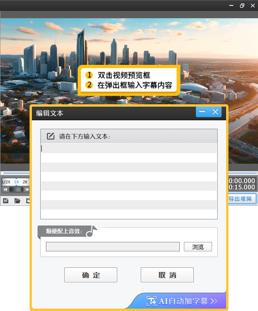Close the 编辑文本 dialog with X

[215, 112]
